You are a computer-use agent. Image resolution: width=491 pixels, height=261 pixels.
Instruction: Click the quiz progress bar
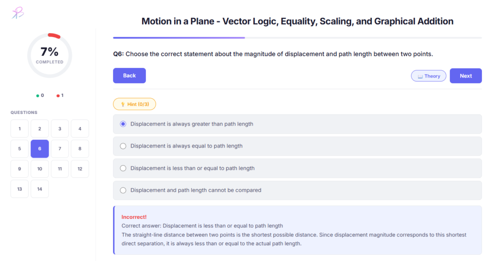click(x=297, y=37)
